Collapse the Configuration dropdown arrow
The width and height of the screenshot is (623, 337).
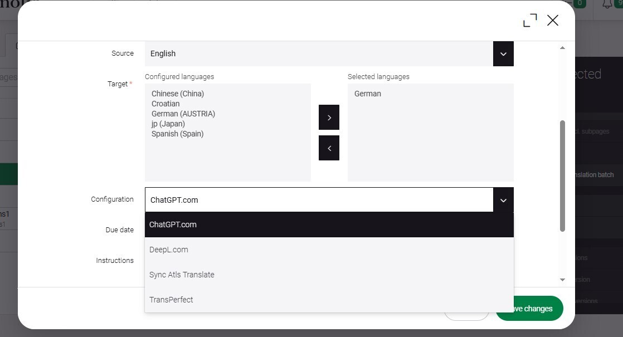pyautogui.click(x=503, y=200)
